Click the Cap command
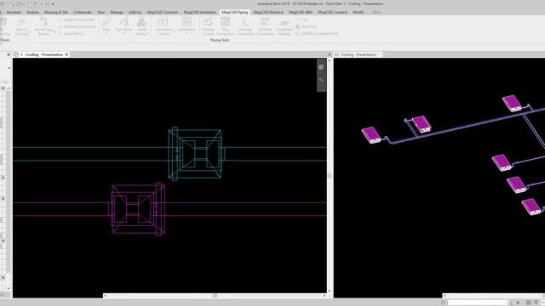545x306 pixels. [301, 20]
